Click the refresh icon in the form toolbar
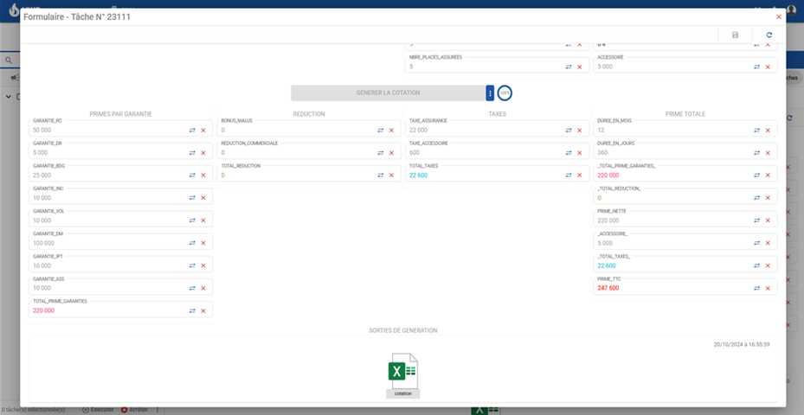 (769, 35)
